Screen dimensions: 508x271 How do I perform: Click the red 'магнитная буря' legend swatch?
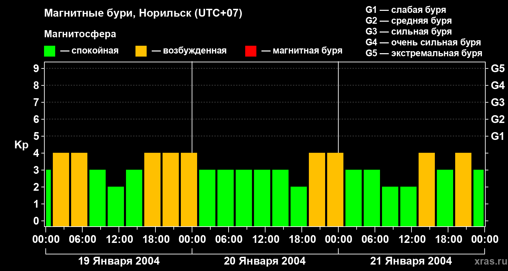251,51
